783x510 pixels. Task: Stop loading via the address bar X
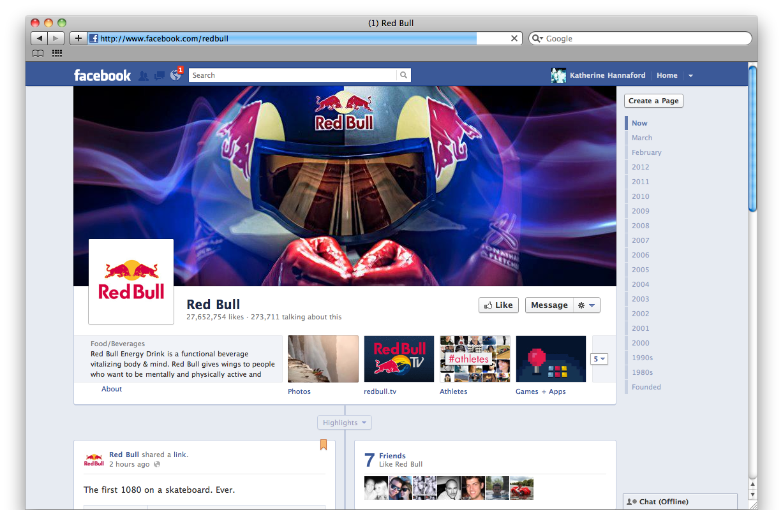point(514,38)
